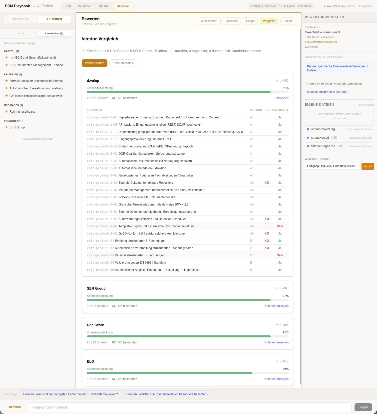Switch view to Kriterien-Matrix

click(123, 63)
